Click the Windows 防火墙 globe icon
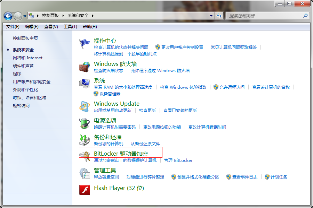Image resolution: width=313 pixels, height=208 pixels. coord(84,67)
